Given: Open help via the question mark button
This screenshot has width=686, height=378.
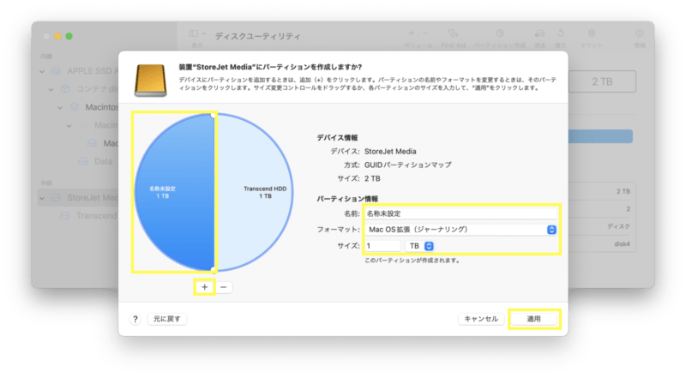Looking at the screenshot, I should point(135,319).
